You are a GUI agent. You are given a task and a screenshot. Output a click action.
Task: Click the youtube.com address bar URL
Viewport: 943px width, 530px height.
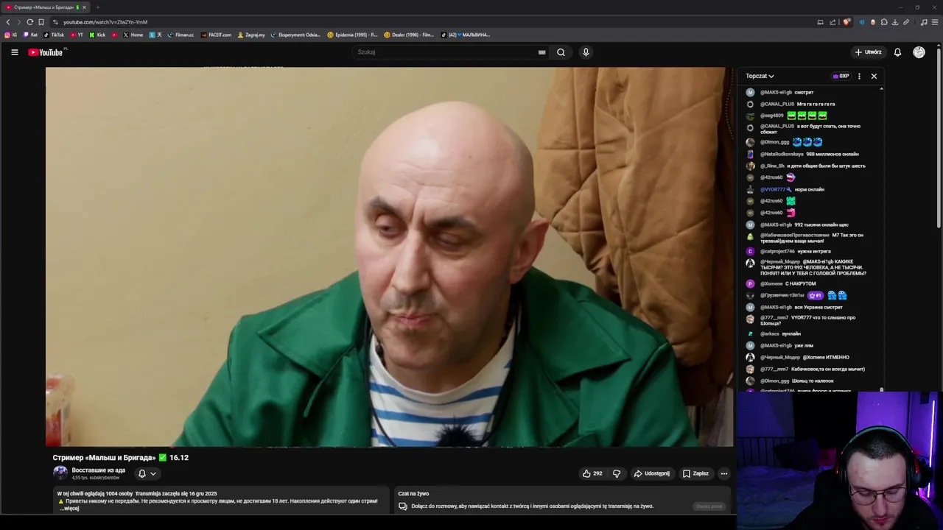[105, 22]
